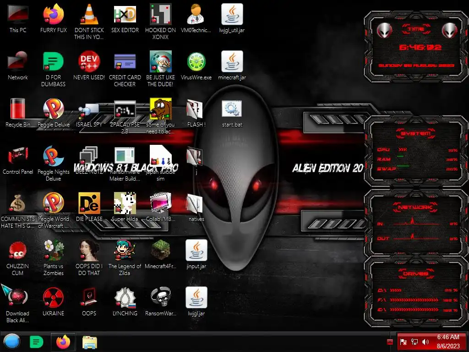
Task: Click the SYSTEM gadget with CPU and RAM
Action: pos(416,151)
